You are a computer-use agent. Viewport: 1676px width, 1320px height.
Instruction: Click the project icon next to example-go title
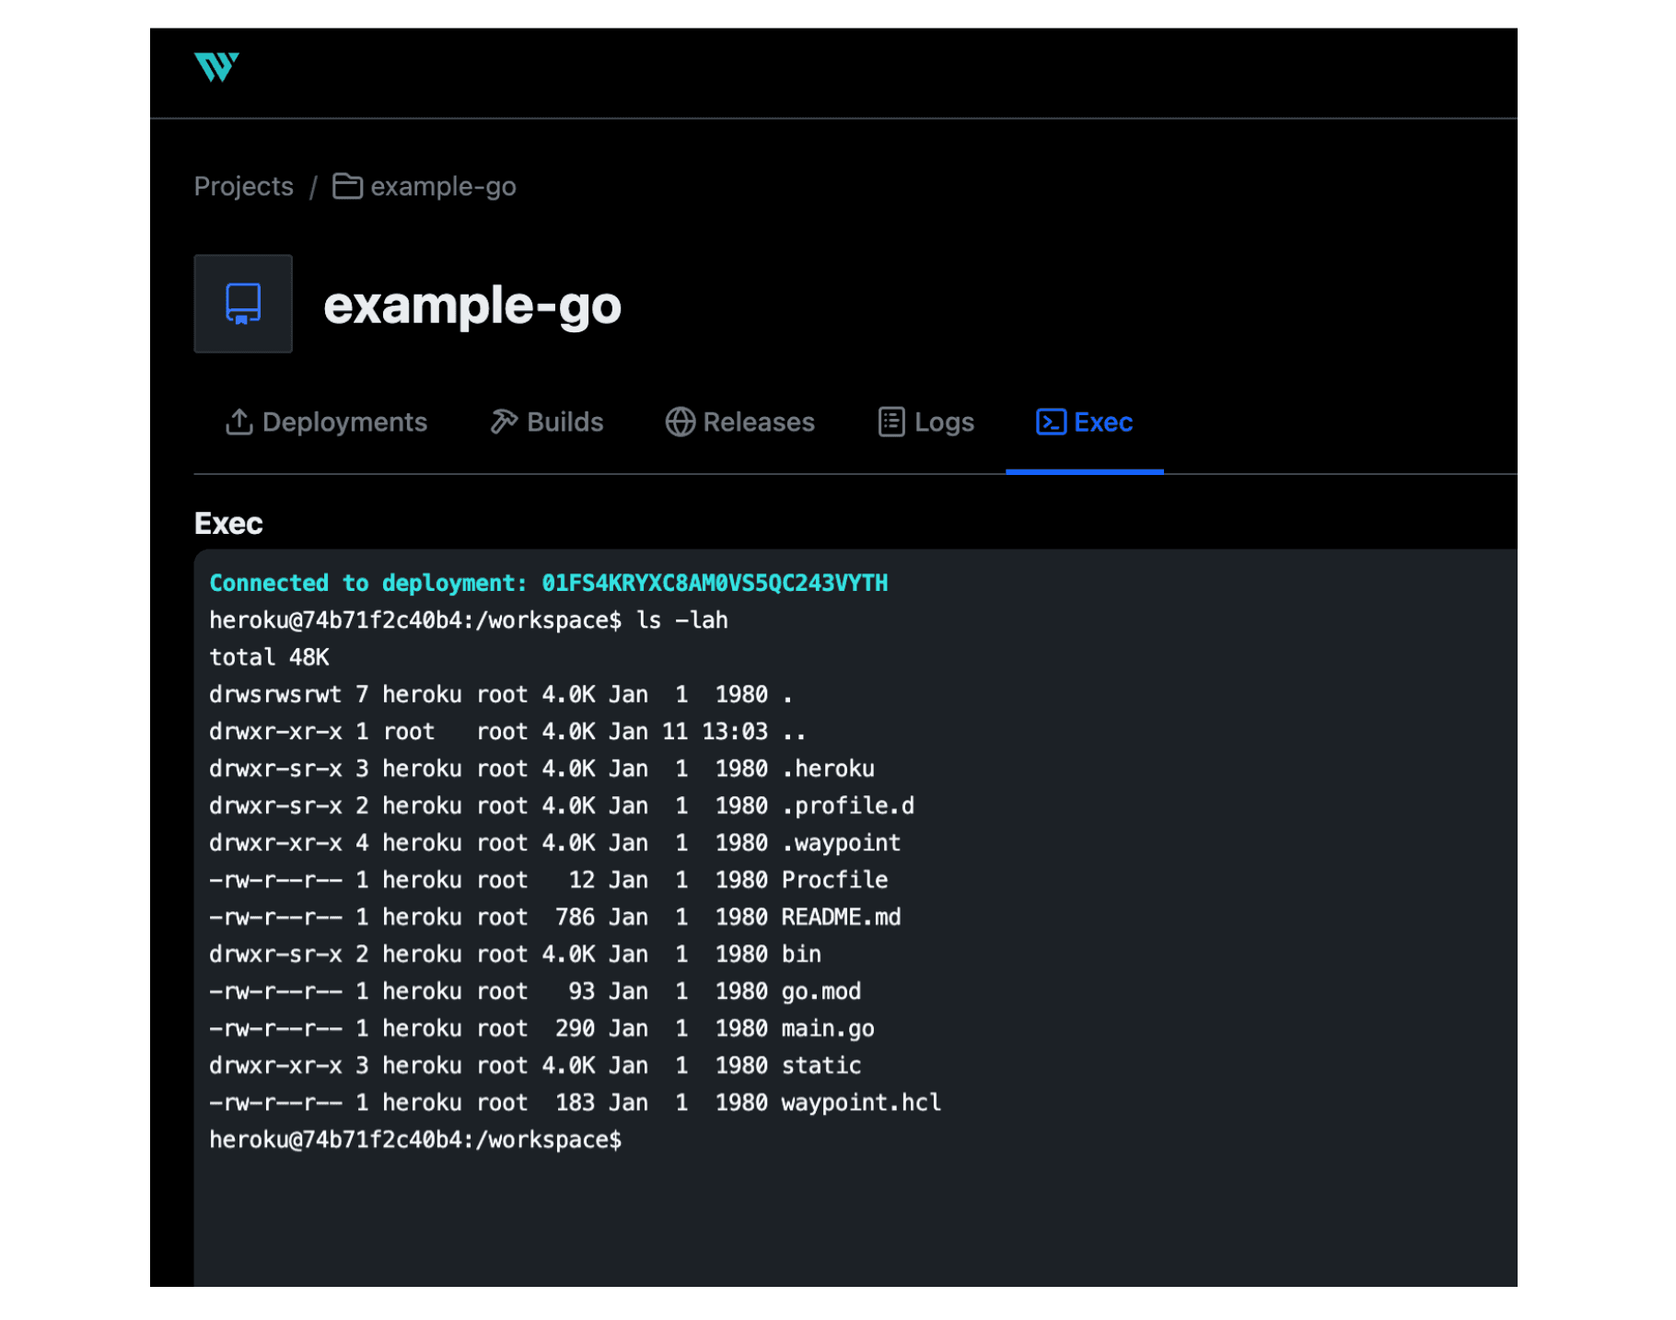(x=242, y=303)
